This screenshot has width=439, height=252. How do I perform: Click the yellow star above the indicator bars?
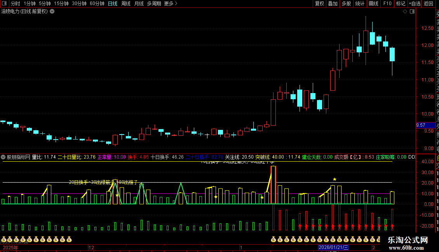(x=334, y=179)
